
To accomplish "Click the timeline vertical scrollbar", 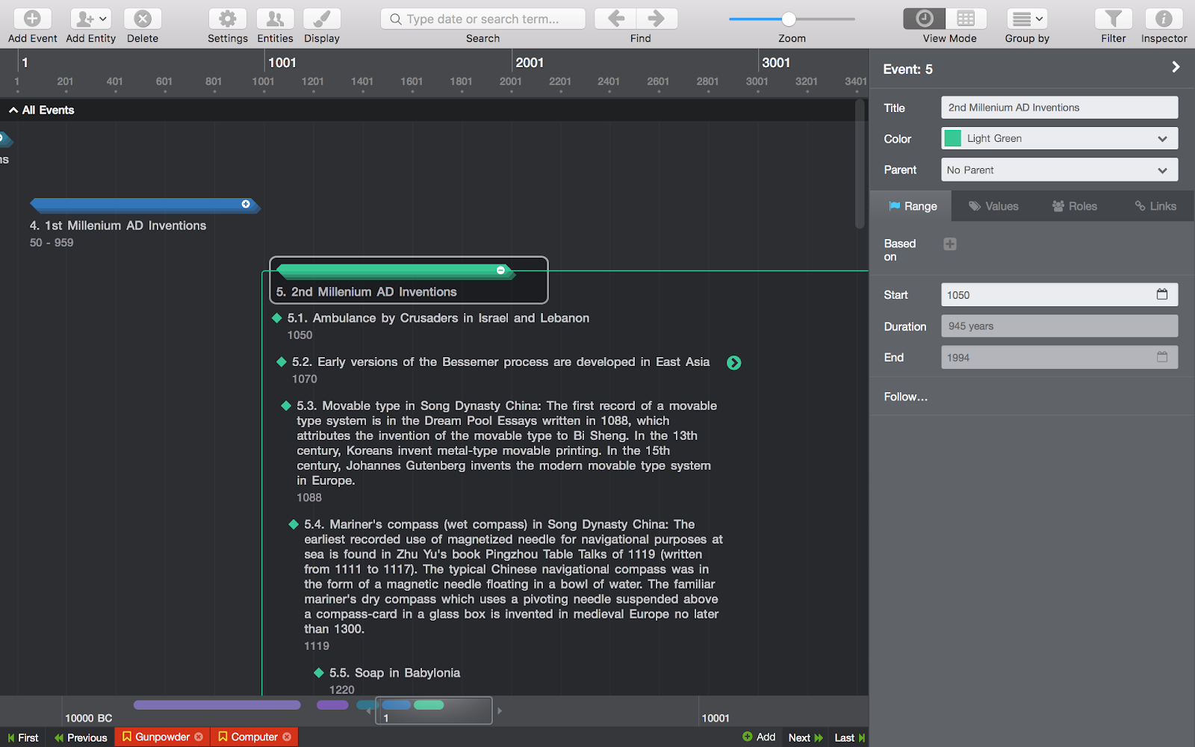I will (860, 164).
